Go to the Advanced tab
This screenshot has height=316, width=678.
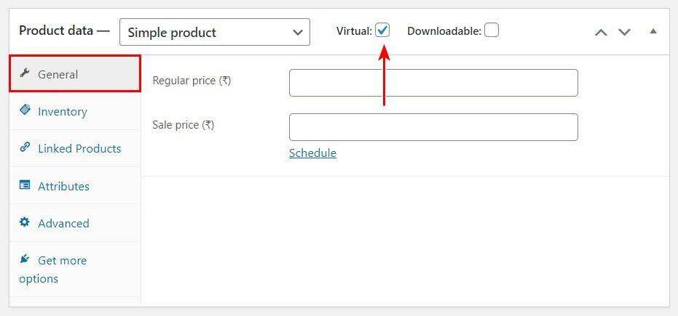click(x=63, y=224)
